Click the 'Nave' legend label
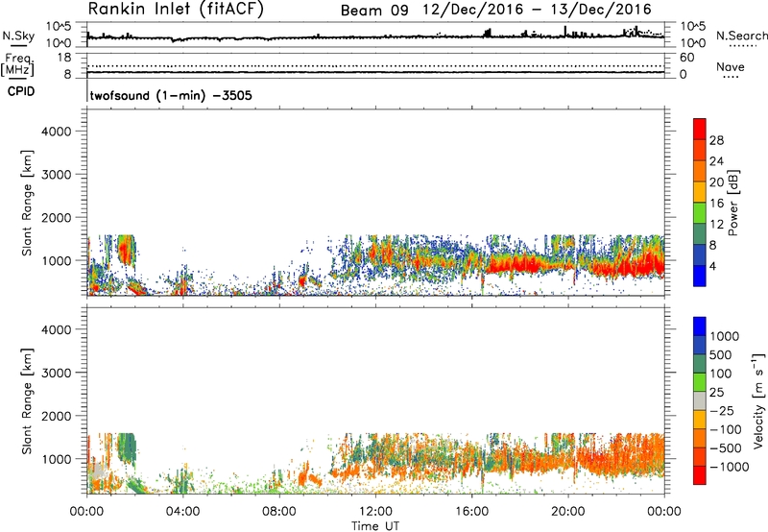 [x=731, y=67]
